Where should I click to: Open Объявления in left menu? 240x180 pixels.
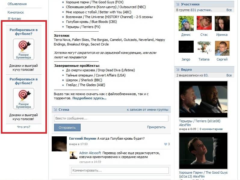pos(17,4)
